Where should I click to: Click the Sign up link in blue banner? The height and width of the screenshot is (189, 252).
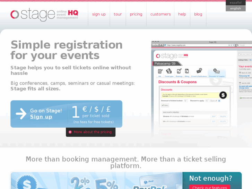click(x=41, y=117)
